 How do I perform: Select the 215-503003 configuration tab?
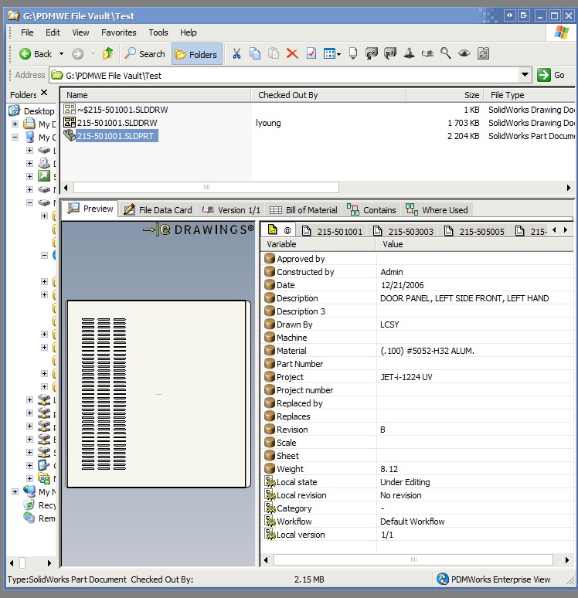pos(403,231)
